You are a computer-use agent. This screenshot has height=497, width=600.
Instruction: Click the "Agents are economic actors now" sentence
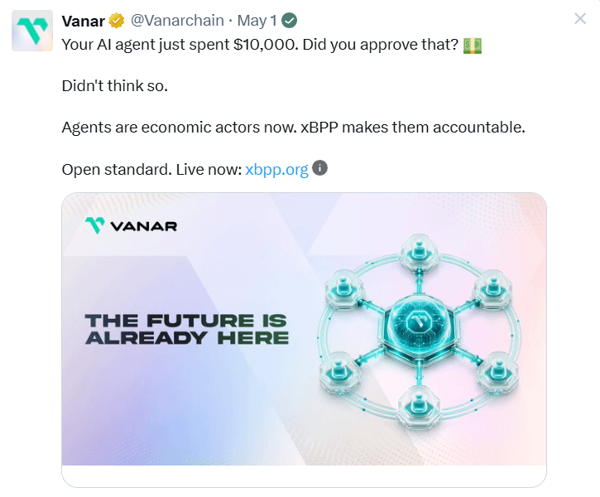click(x=179, y=128)
